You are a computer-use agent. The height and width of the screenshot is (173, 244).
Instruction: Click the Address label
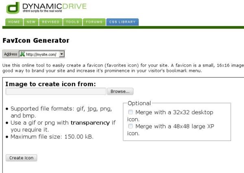[x=11, y=54]
